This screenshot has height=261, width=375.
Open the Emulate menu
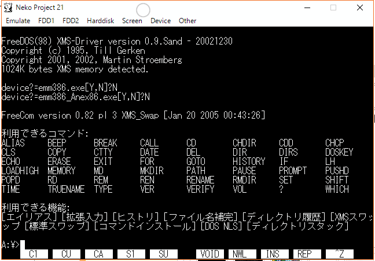pyautogui.click(x=18, y=21)
